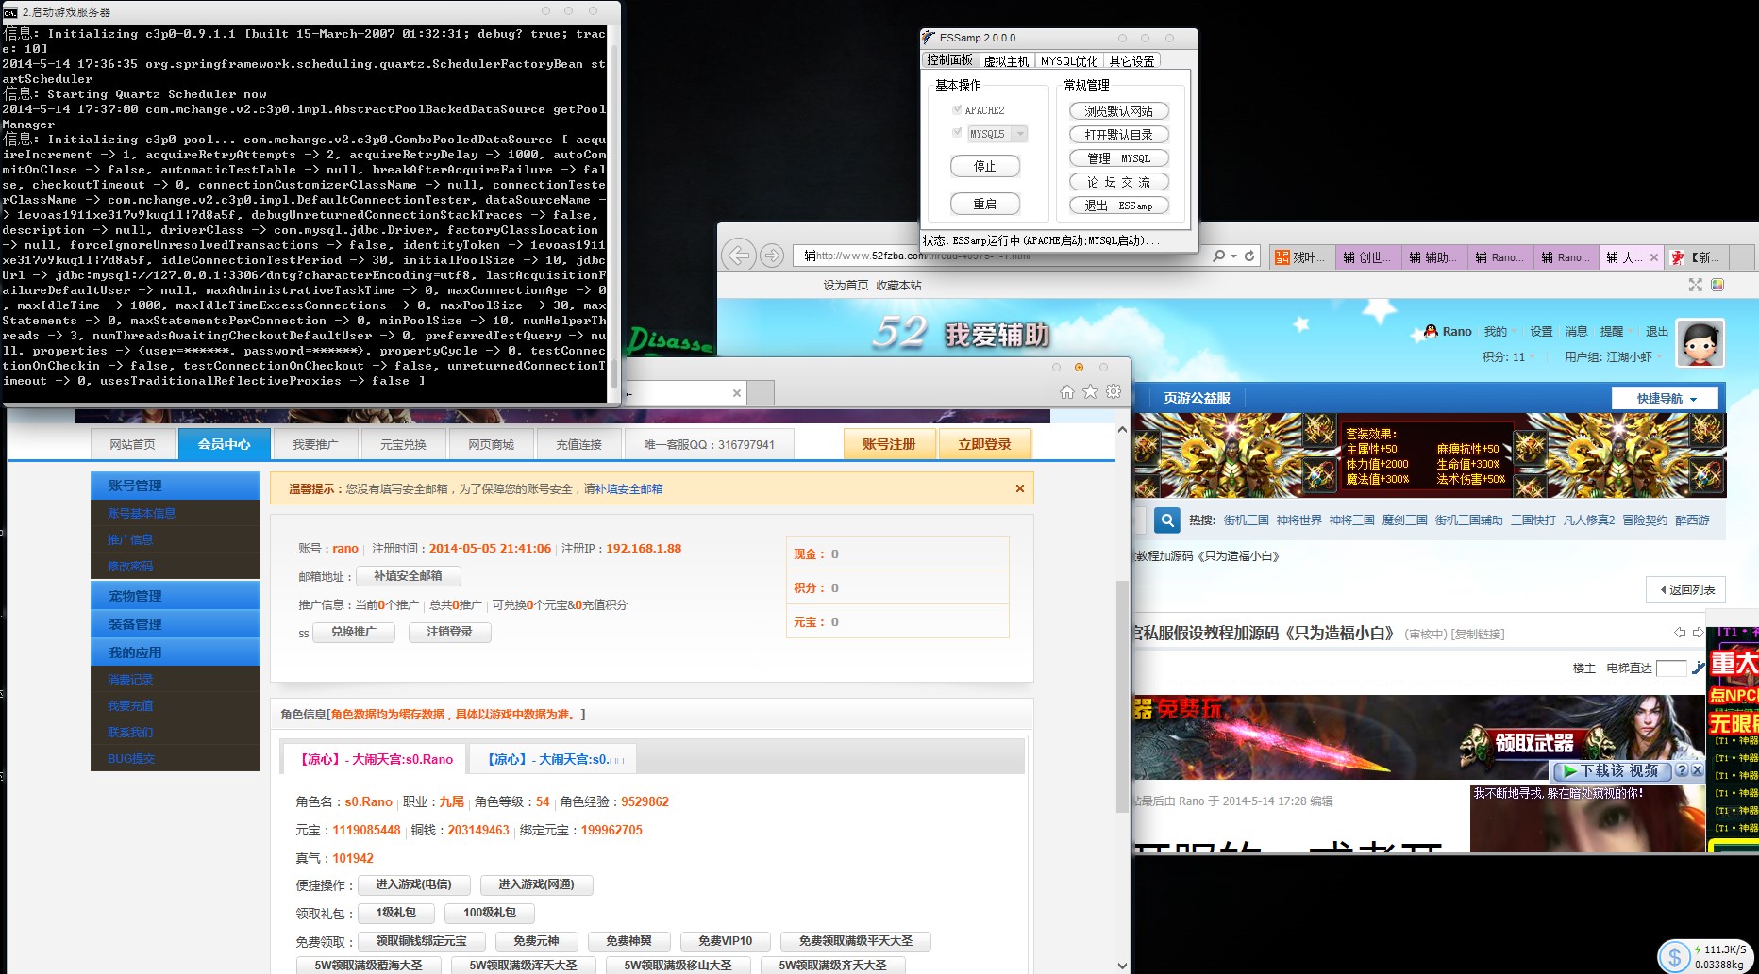Close the download video floating bar

tap(1697, 770)
